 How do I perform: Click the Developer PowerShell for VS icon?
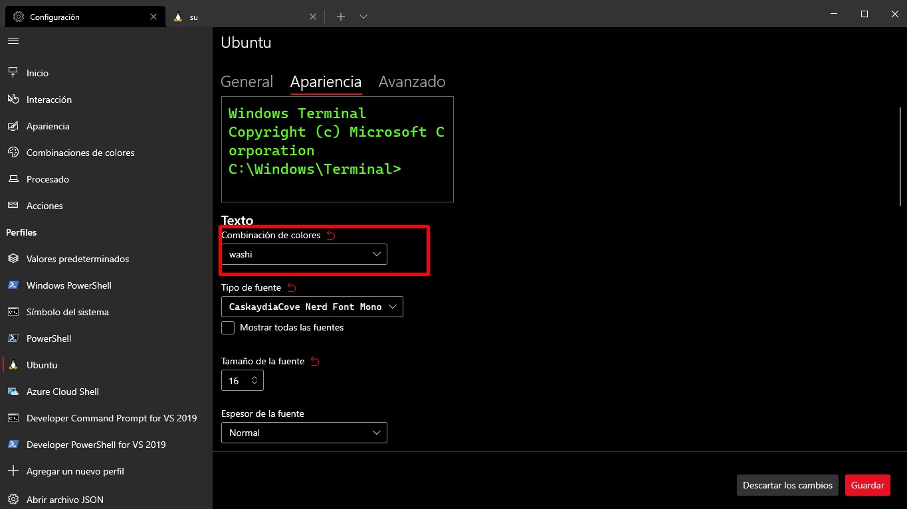tap(13, 445)
